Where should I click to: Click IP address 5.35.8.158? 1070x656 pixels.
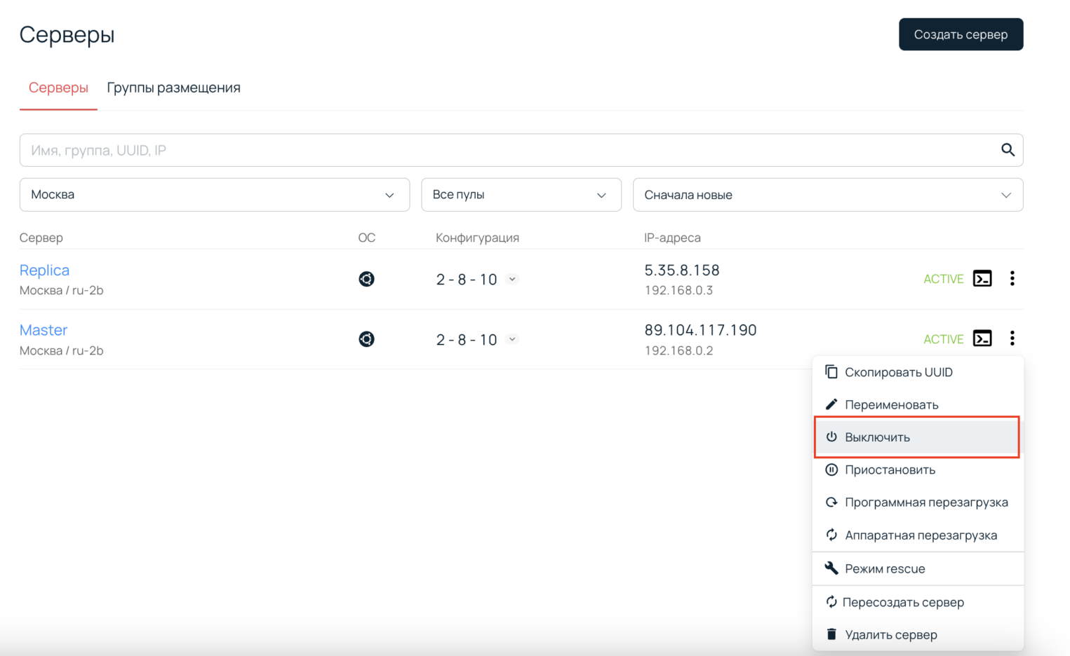coord(682,270)
